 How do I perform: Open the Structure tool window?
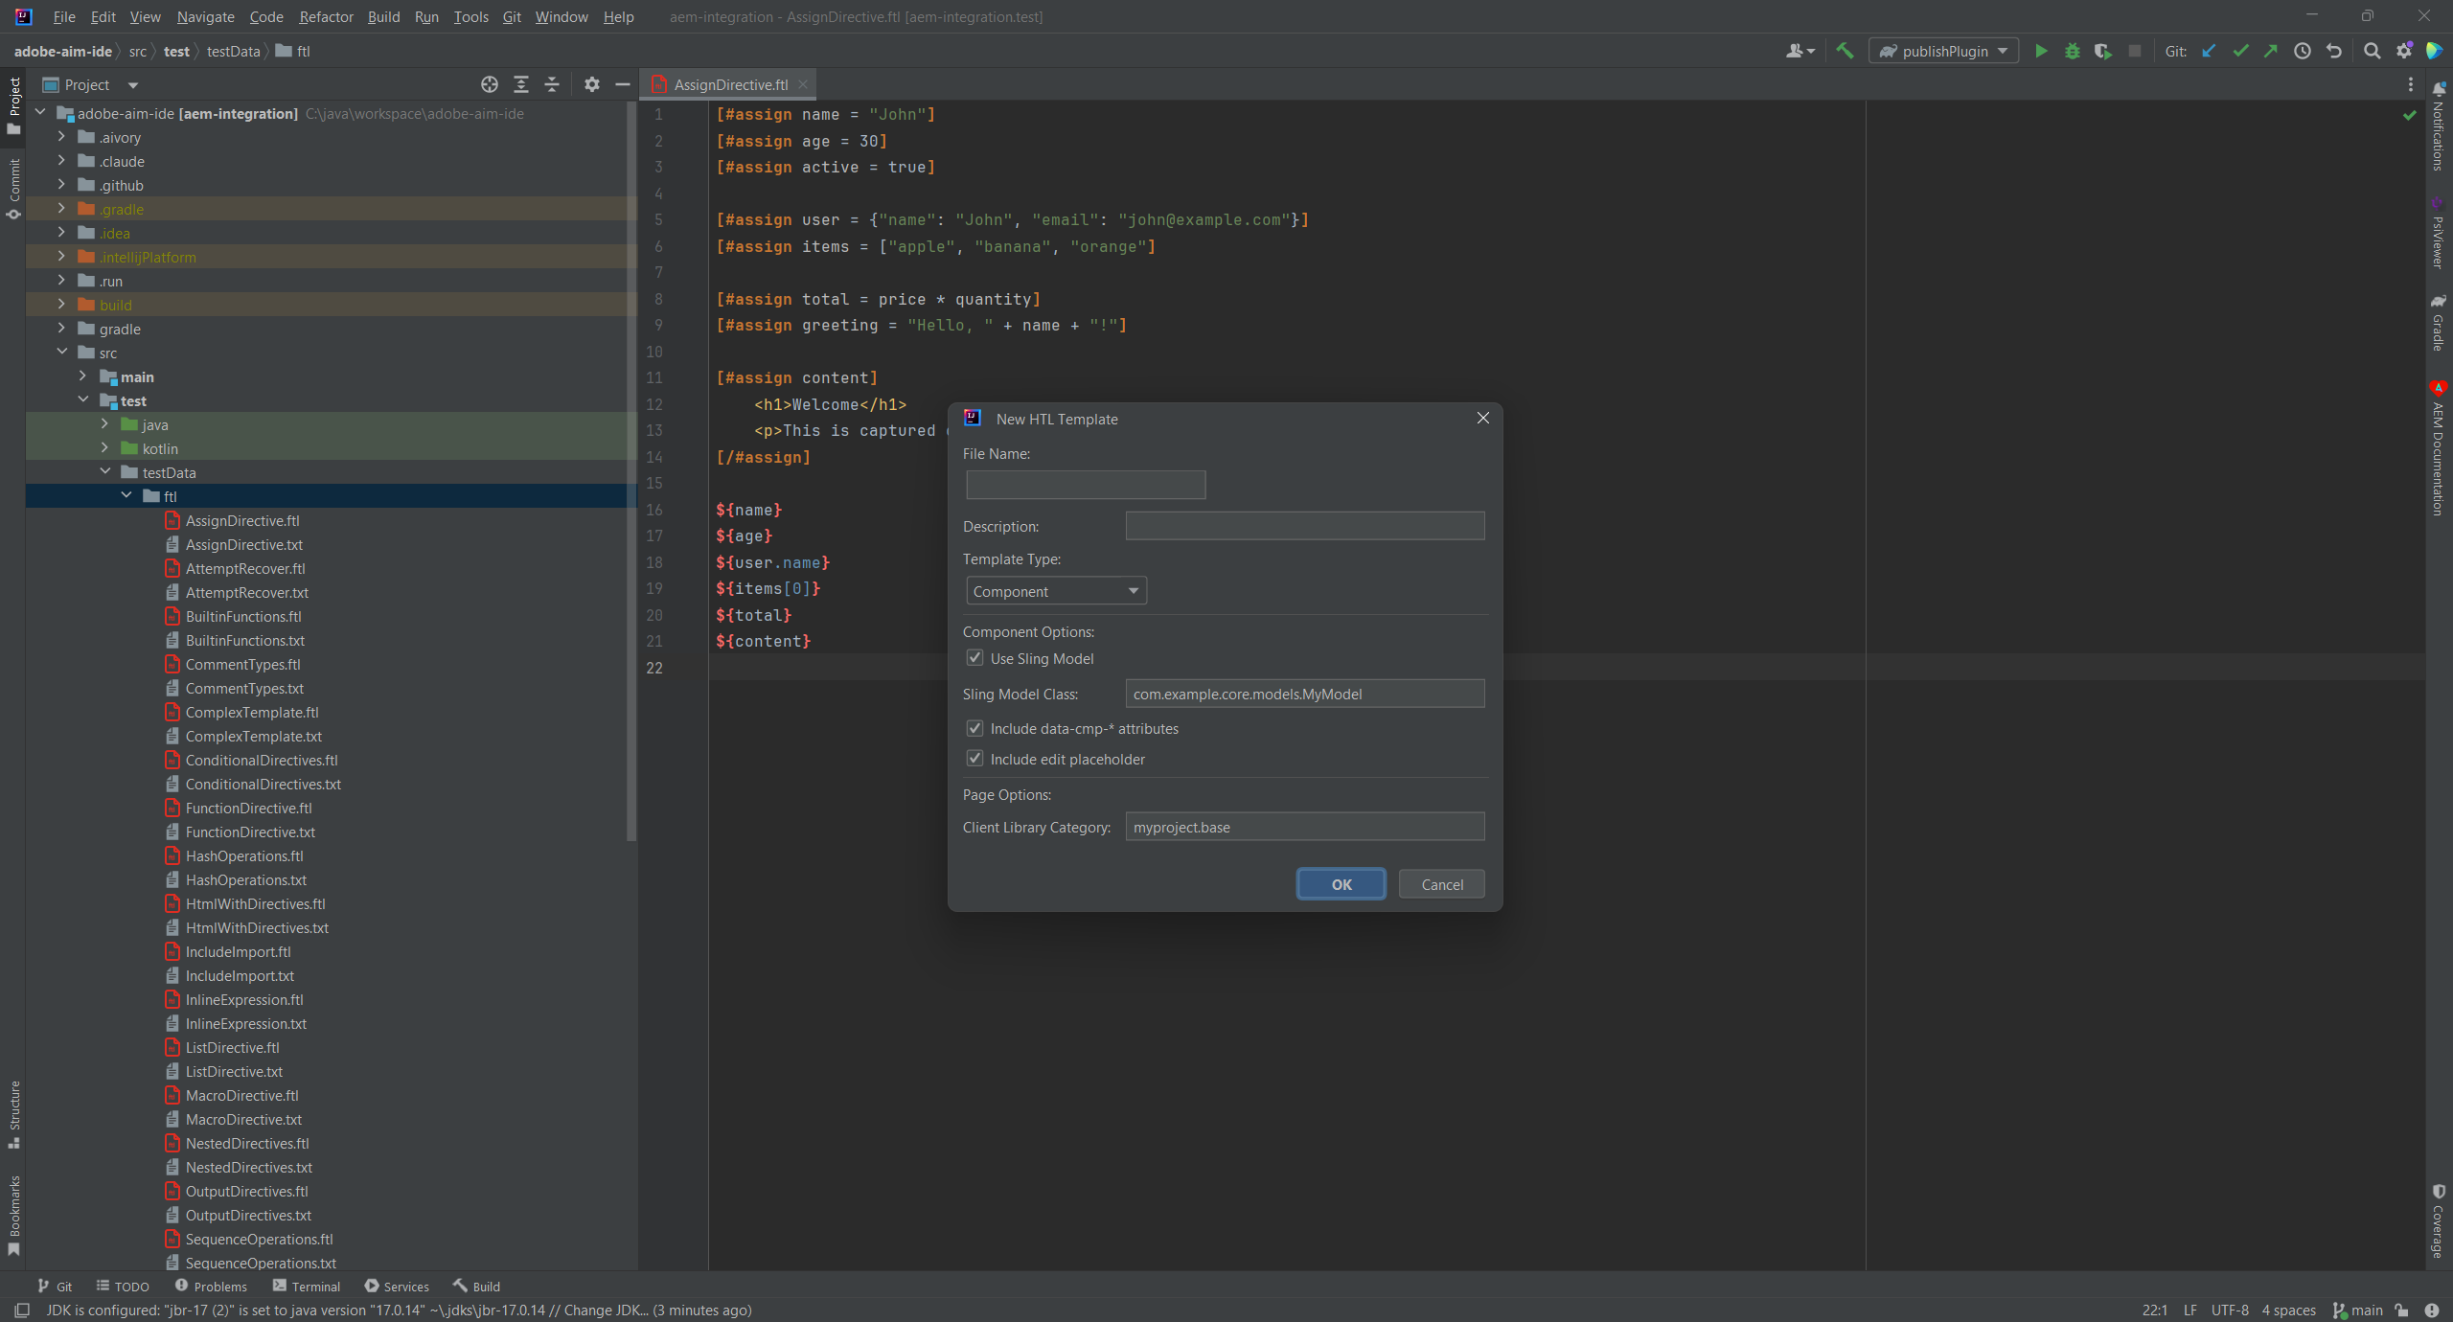(x=13, y=1115)
